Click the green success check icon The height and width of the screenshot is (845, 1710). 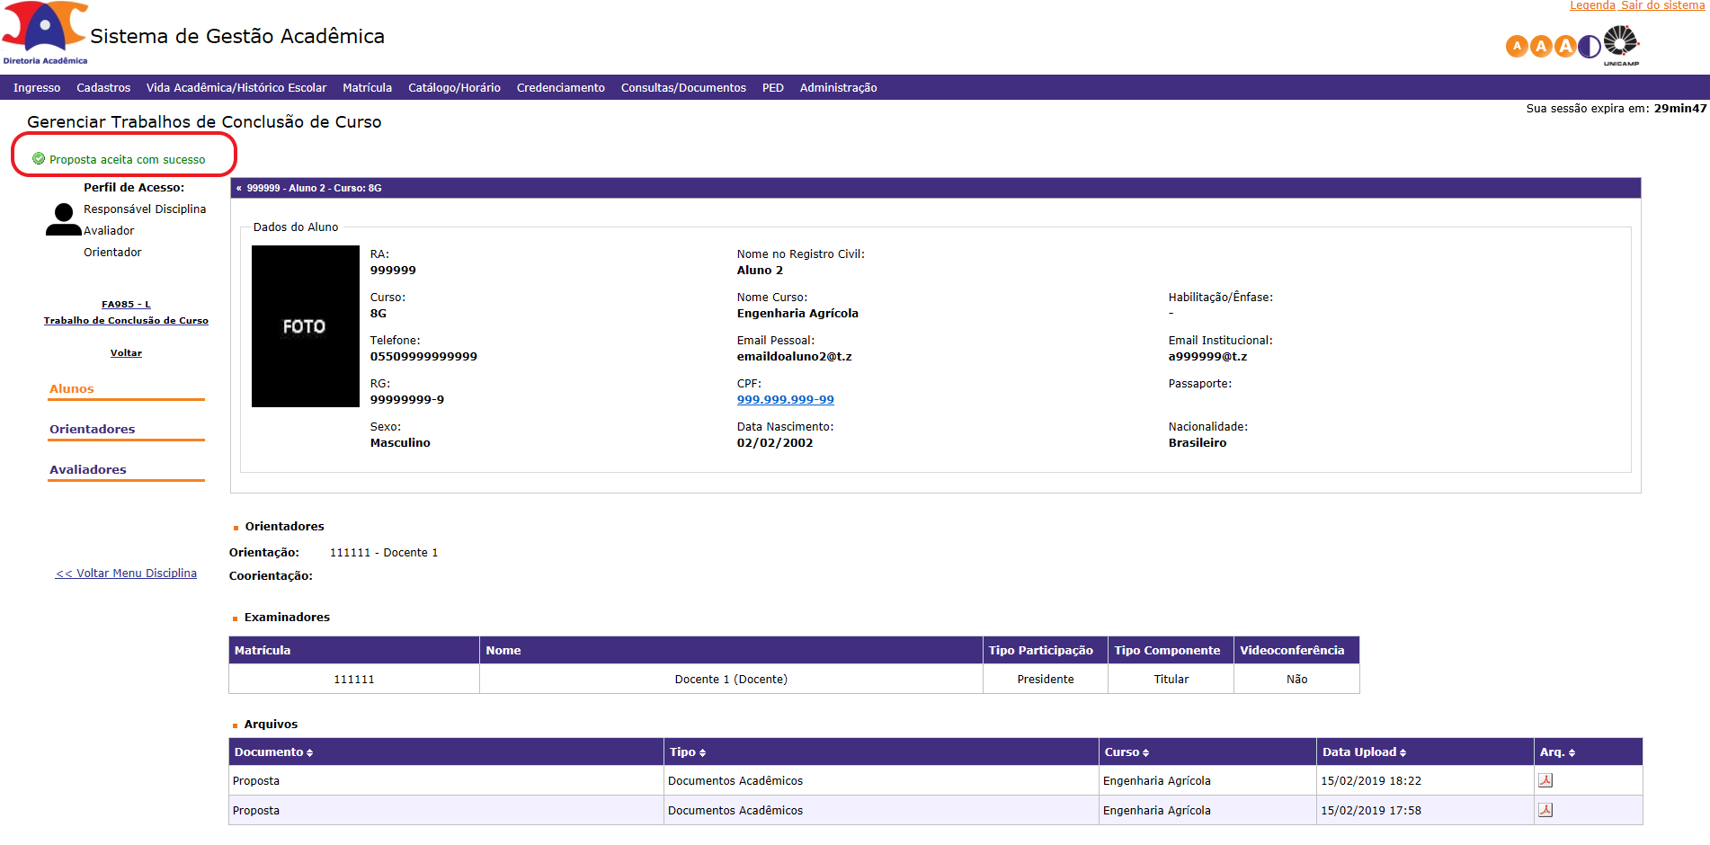[39, 158]
